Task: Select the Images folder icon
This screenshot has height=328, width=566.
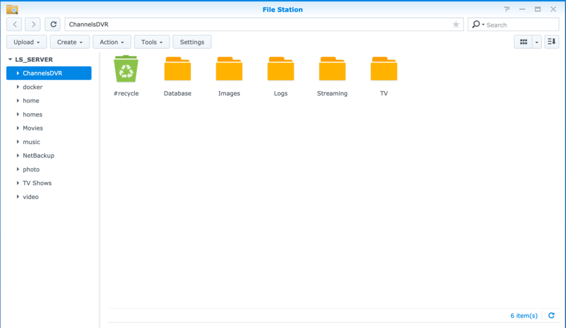Action: (x=229, y=69)
